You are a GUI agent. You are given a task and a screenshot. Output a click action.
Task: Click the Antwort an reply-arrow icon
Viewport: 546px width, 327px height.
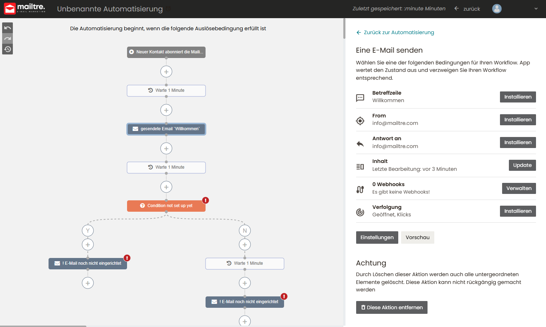360,143
